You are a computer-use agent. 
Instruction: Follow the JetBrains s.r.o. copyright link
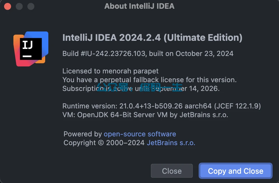(171, 143)
